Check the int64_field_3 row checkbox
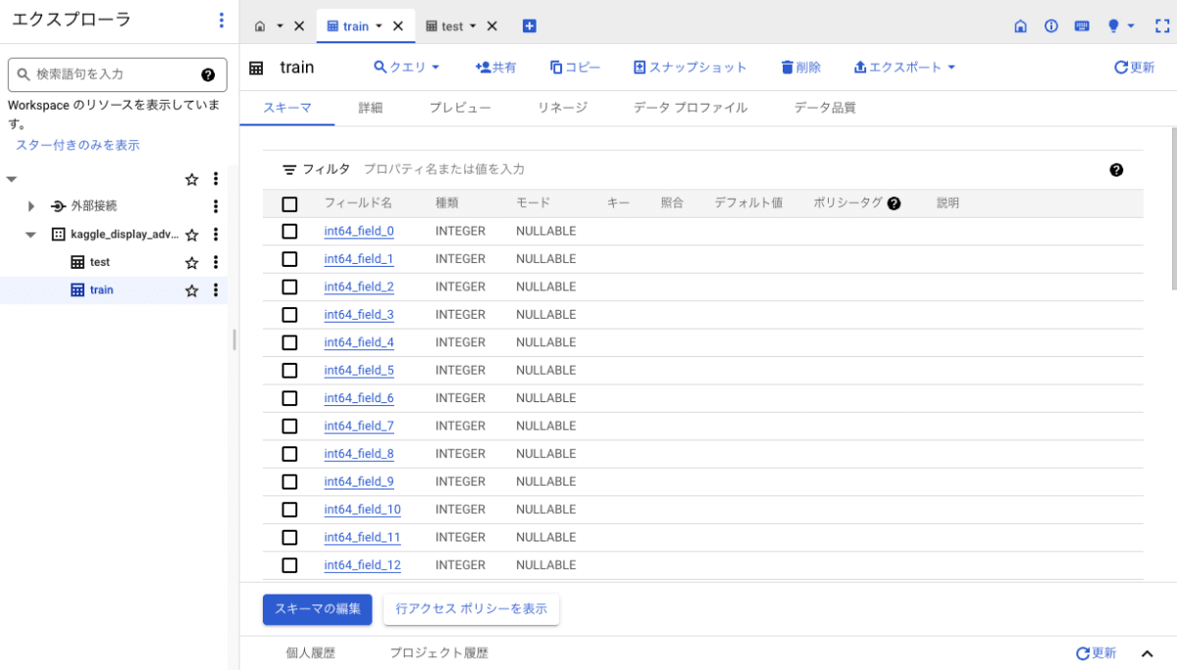Viewport: 1177px width, 670px height. (289, 315)
